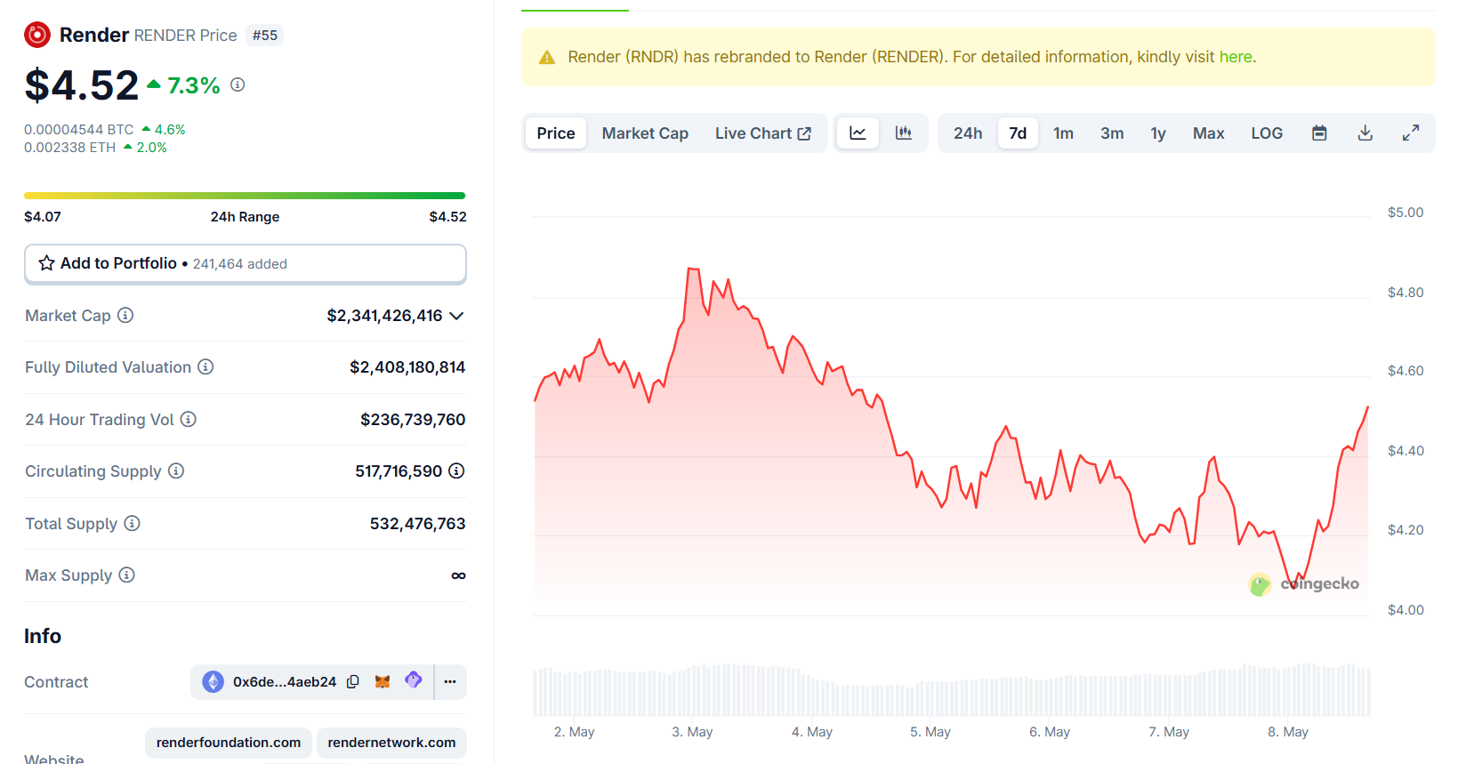
Task: Switch to line chart view
Action: point(858,133)
